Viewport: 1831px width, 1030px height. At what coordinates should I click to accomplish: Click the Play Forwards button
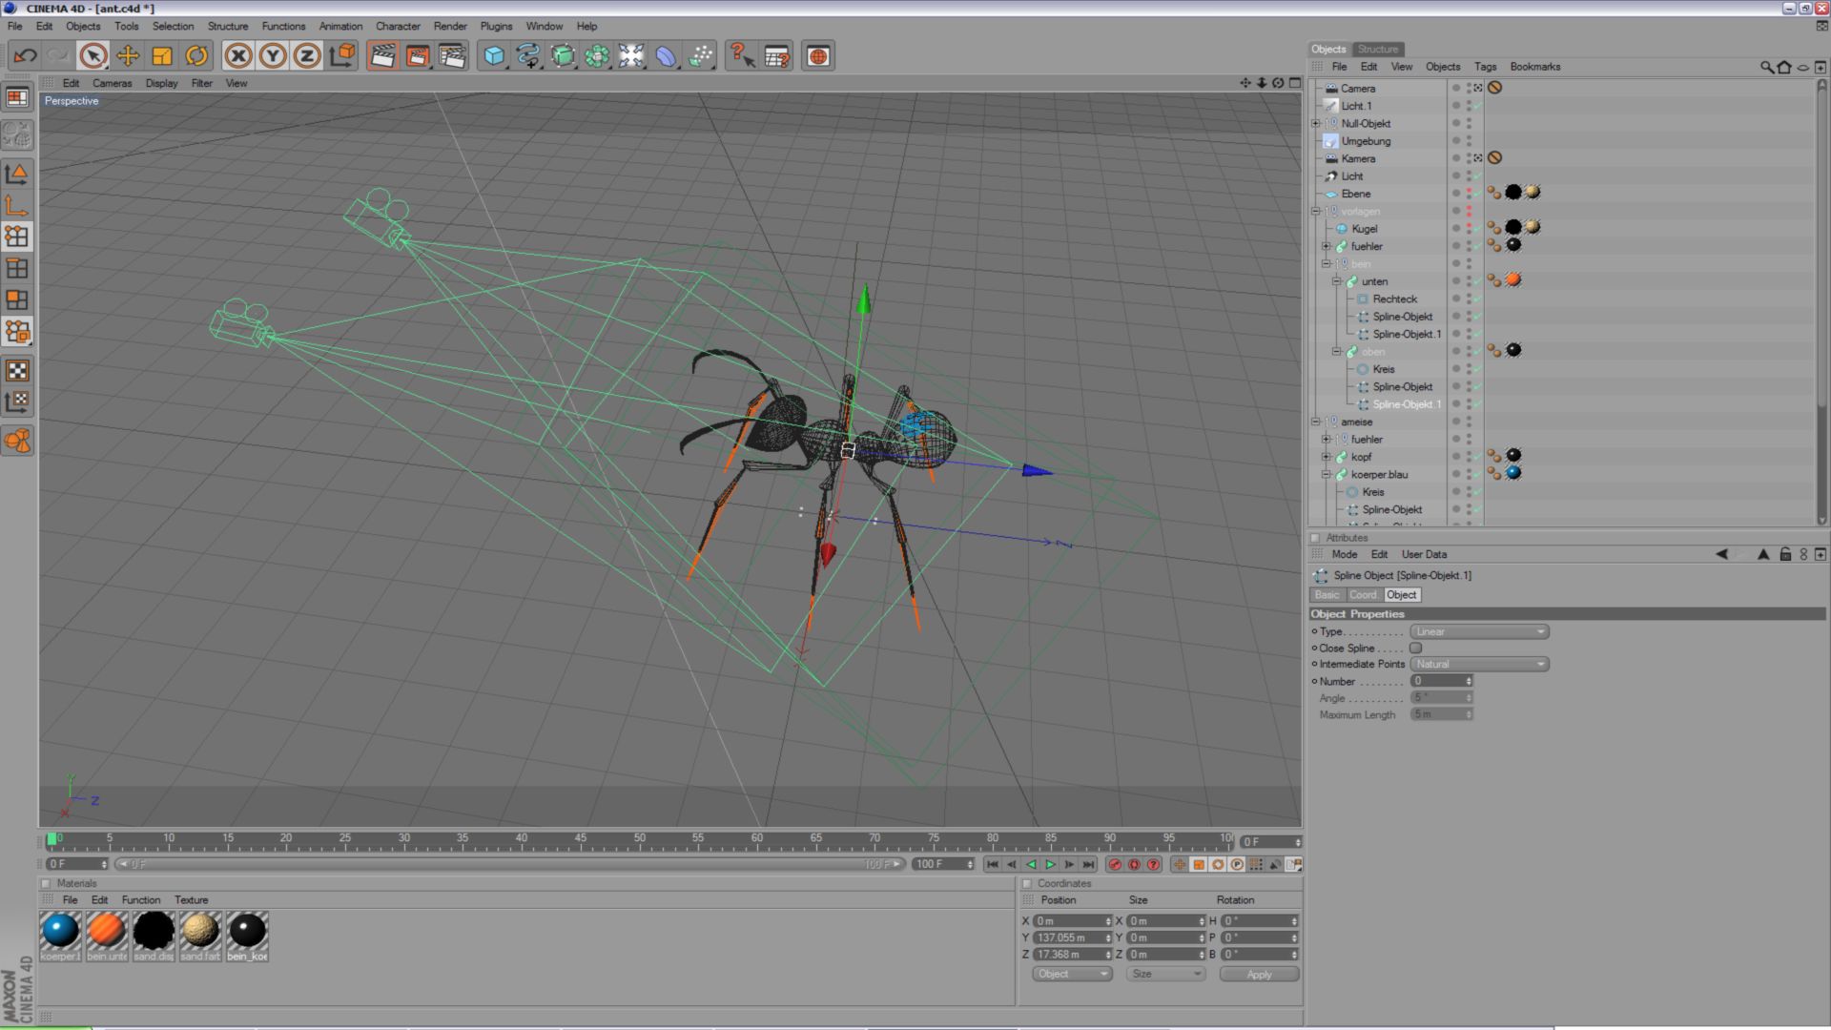(x=1050, y=865)
